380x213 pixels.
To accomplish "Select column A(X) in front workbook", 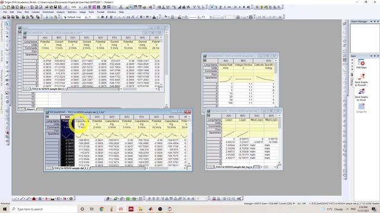I will pos(67,117).
